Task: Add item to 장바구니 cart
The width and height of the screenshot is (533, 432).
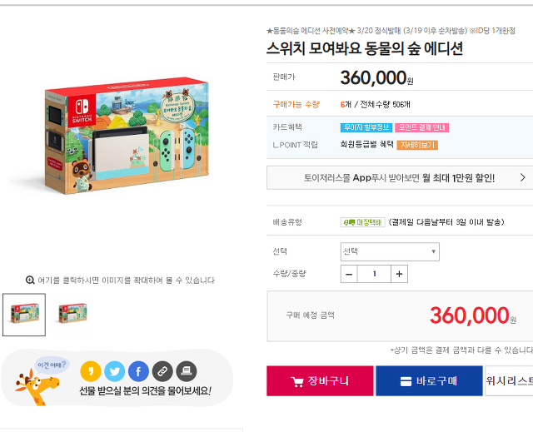Action: (x=320, y=380)
